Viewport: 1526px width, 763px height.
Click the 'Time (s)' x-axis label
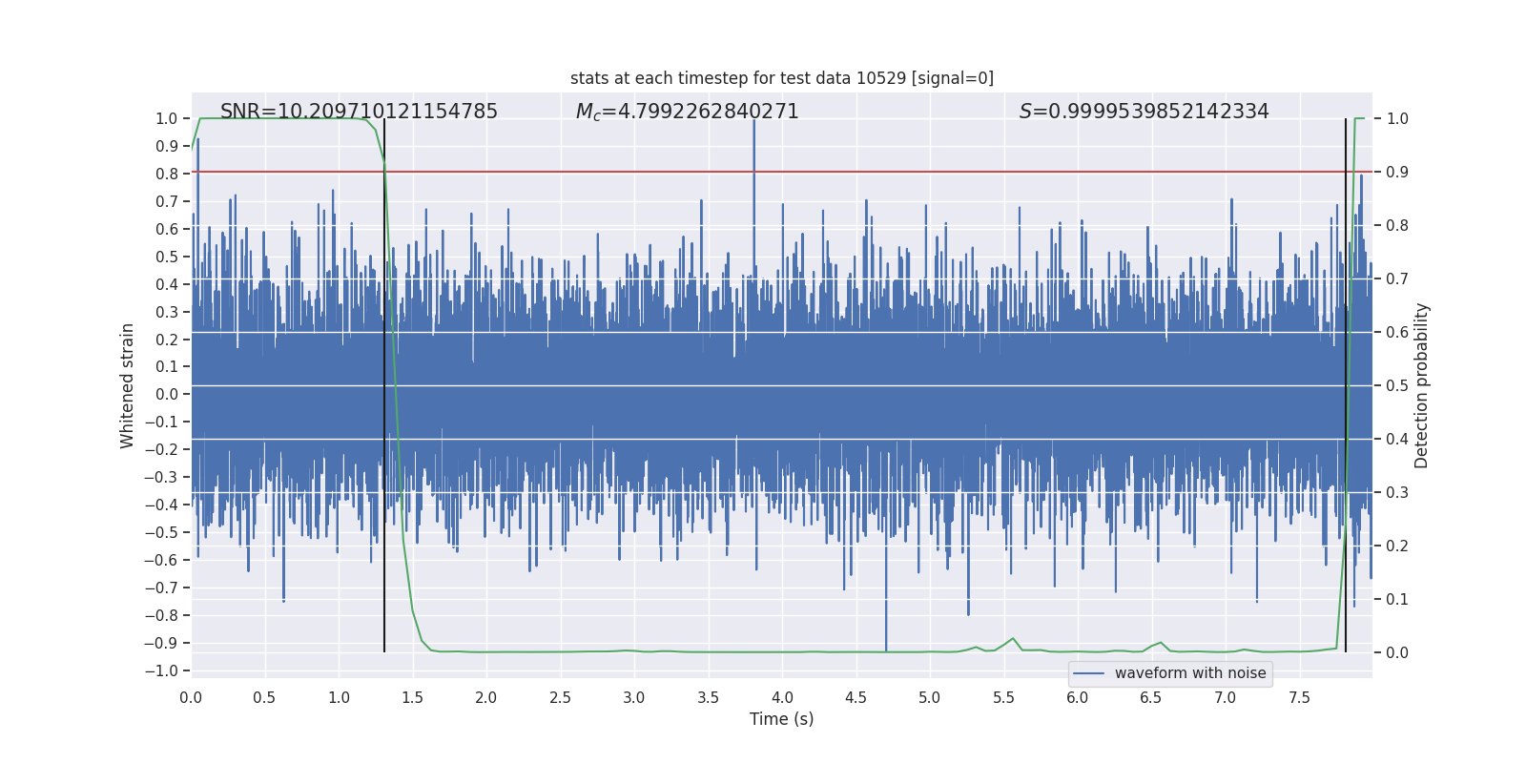pos(781,719)
